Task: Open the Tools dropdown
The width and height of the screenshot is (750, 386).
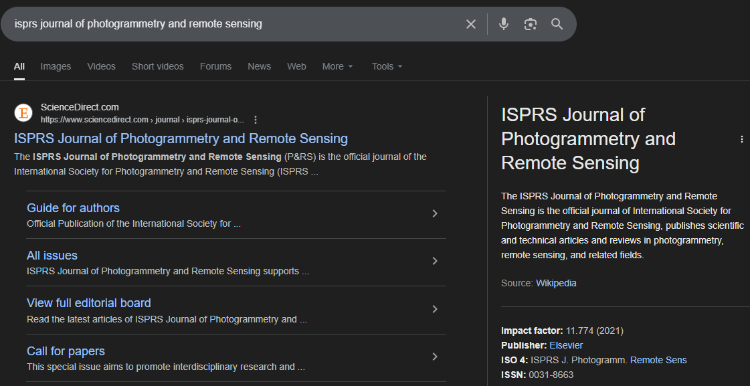Action: [x=387, y=66]
